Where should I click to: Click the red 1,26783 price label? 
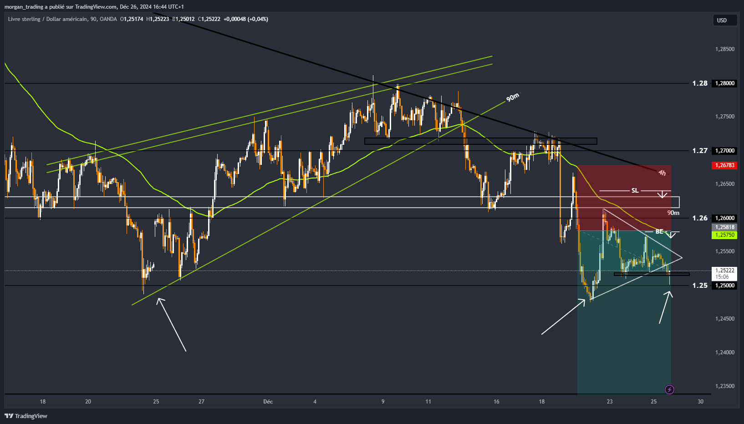point(724,165)
